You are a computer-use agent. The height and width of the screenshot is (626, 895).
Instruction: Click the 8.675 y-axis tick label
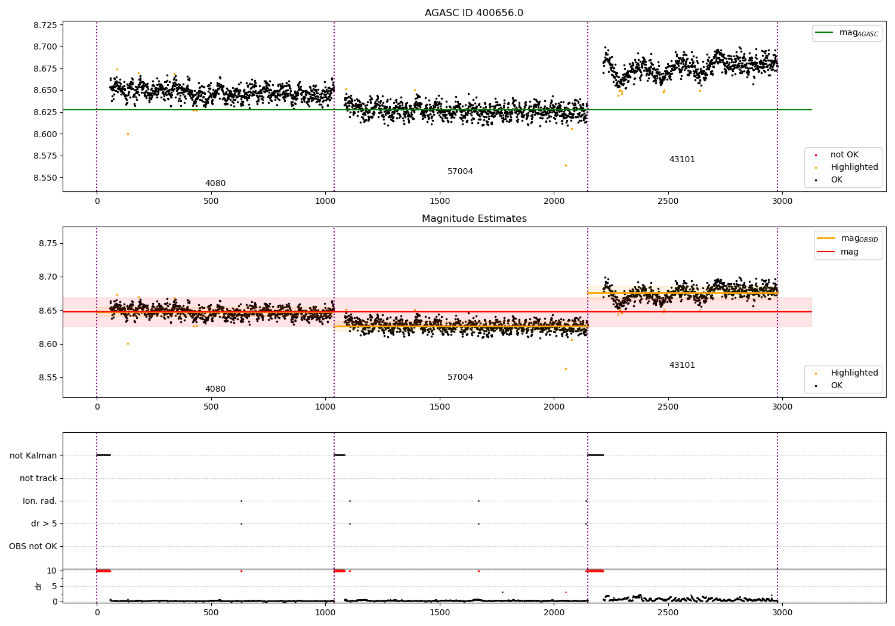(45, 69)
